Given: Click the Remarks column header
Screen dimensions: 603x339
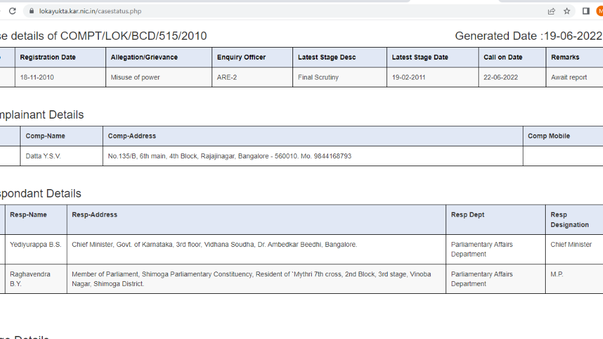Looking at the screenshot, I should pos(565,57).
